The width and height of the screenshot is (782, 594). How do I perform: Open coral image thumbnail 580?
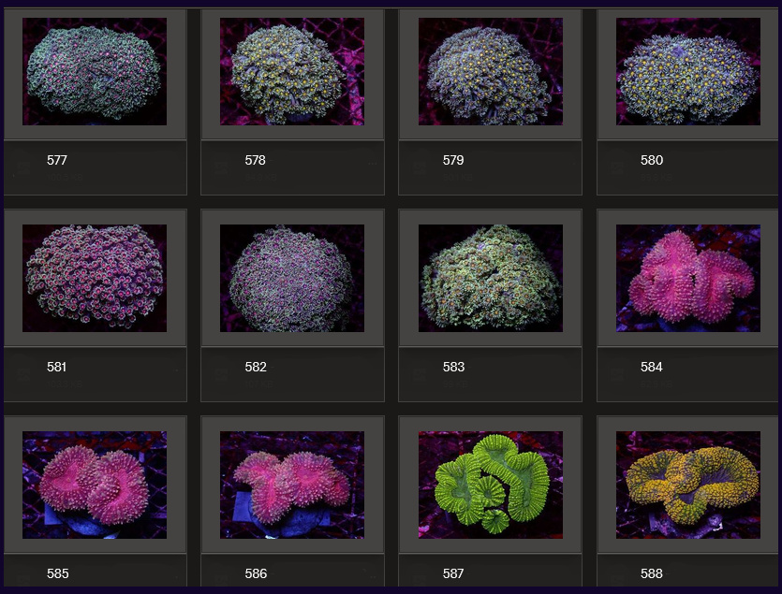688,72
